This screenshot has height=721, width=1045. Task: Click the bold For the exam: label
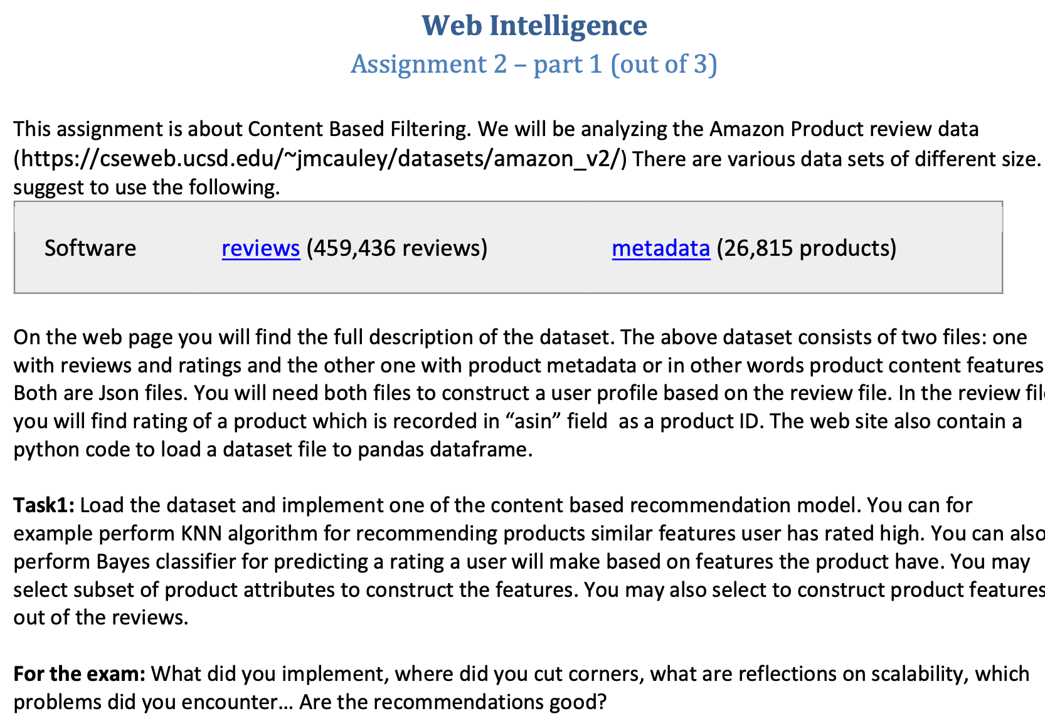80,673
